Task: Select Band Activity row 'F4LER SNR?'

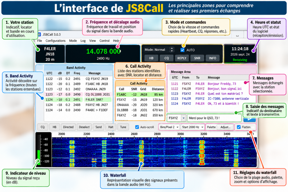Action: (x=78, y=100)
